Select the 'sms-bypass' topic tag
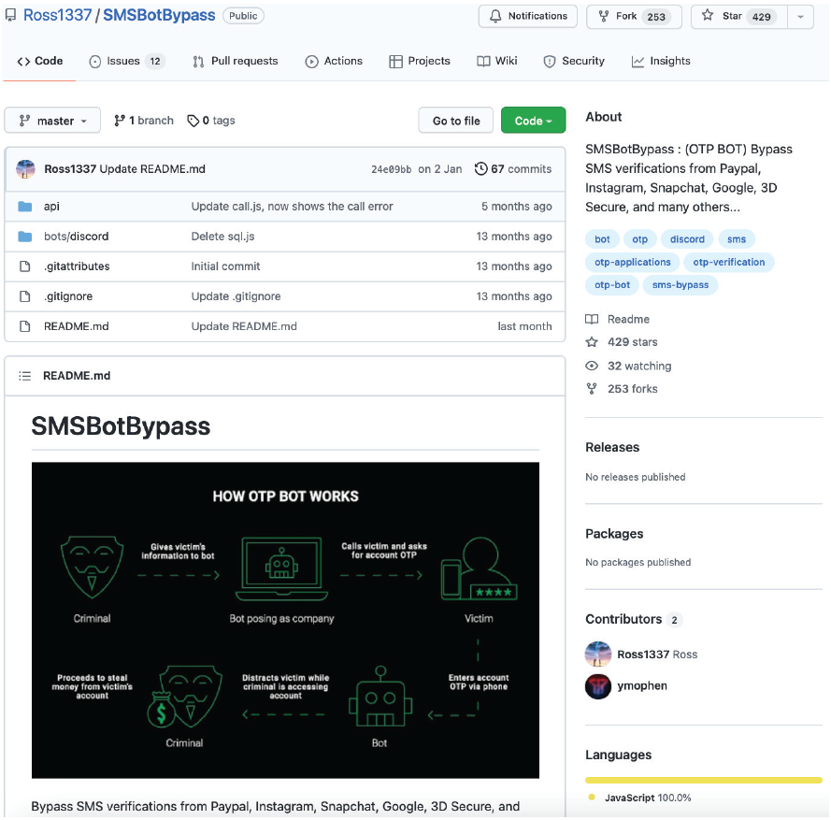This screenshot has height=820, width=831. (680, 284)
